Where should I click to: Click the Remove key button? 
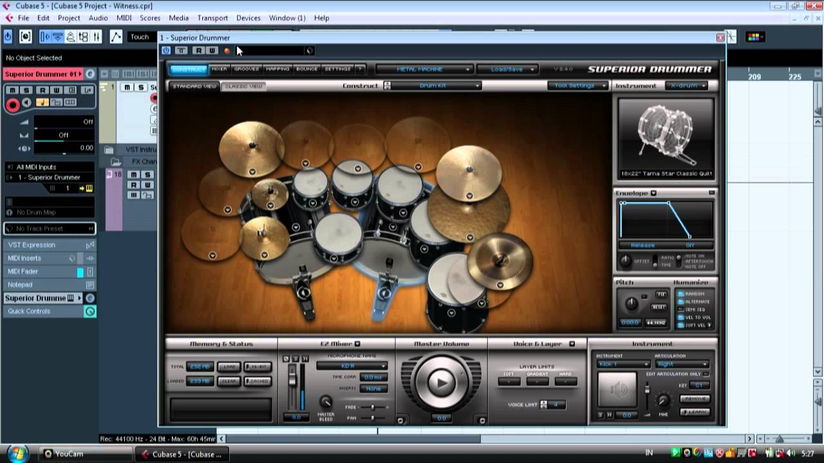(695, 399)
